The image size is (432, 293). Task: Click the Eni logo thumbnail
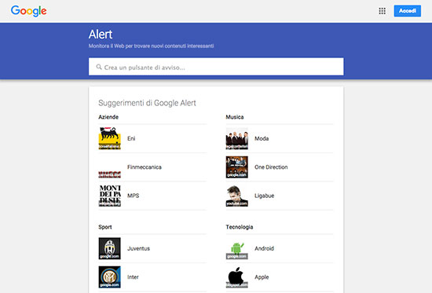[110, 138]
